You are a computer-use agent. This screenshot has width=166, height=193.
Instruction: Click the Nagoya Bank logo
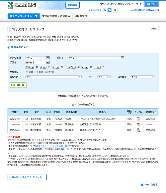point(22,5)
